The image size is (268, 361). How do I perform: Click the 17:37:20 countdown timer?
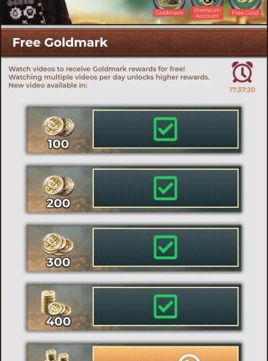coord(242,90)
